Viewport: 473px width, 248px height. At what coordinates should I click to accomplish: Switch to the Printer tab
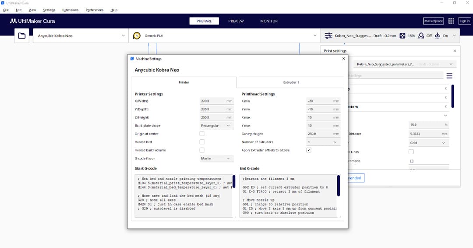(x=184, y=82)
